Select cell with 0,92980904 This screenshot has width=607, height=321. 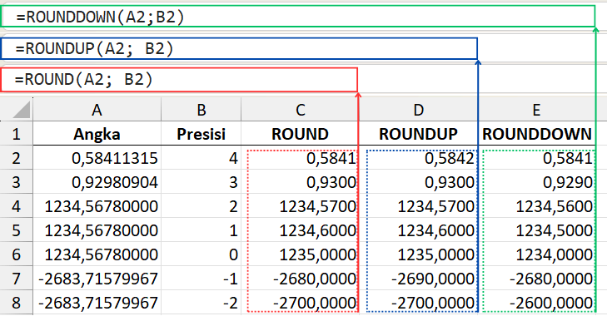click(x=97, y=182)
